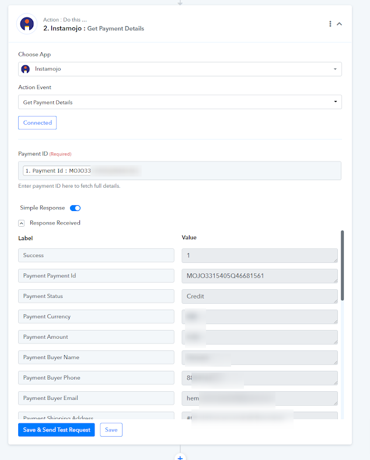Click Save & Send Test Request
370x460 pixels.
click(x=57, y=430)
